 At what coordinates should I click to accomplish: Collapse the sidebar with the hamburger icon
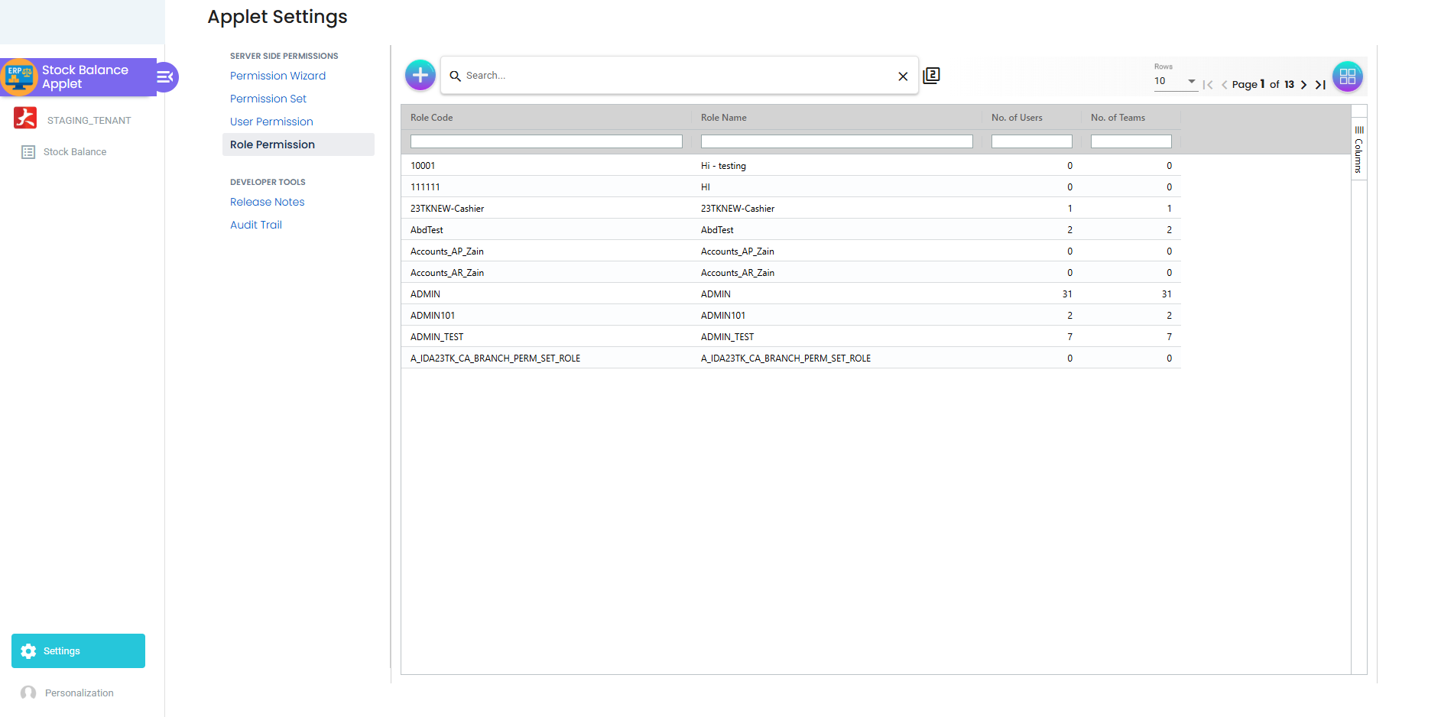(x=165, y=76)
